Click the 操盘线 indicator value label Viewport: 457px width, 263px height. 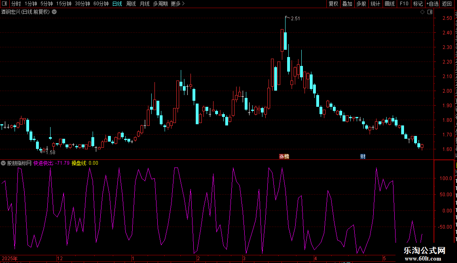click(85, 163)
